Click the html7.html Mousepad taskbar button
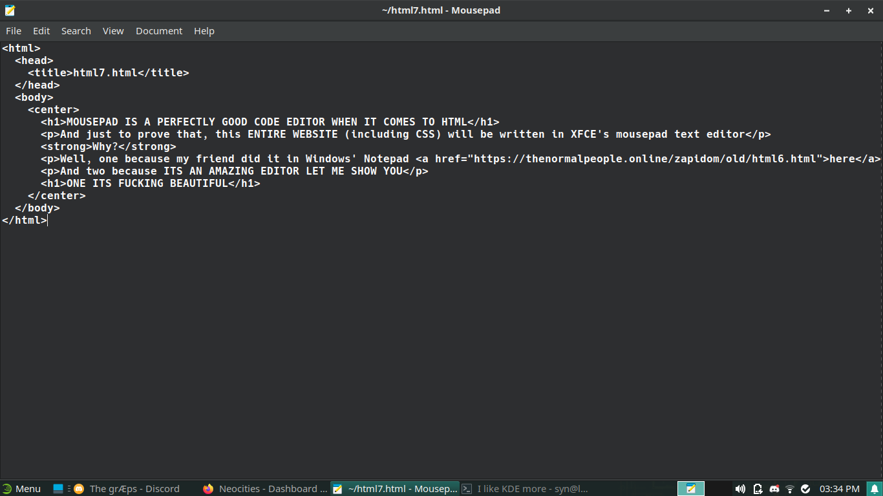Viewport: 883px width, 496px height. pyautogui.click(x=395, y=489)
